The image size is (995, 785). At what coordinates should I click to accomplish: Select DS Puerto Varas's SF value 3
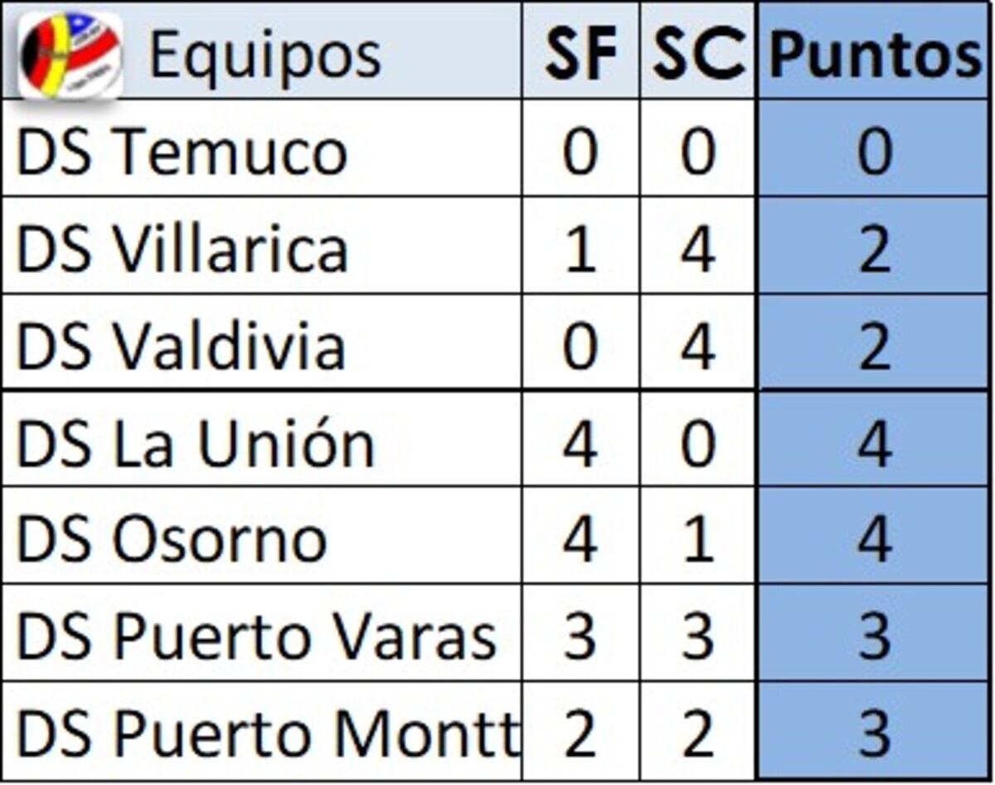click(x=580, y=633)
